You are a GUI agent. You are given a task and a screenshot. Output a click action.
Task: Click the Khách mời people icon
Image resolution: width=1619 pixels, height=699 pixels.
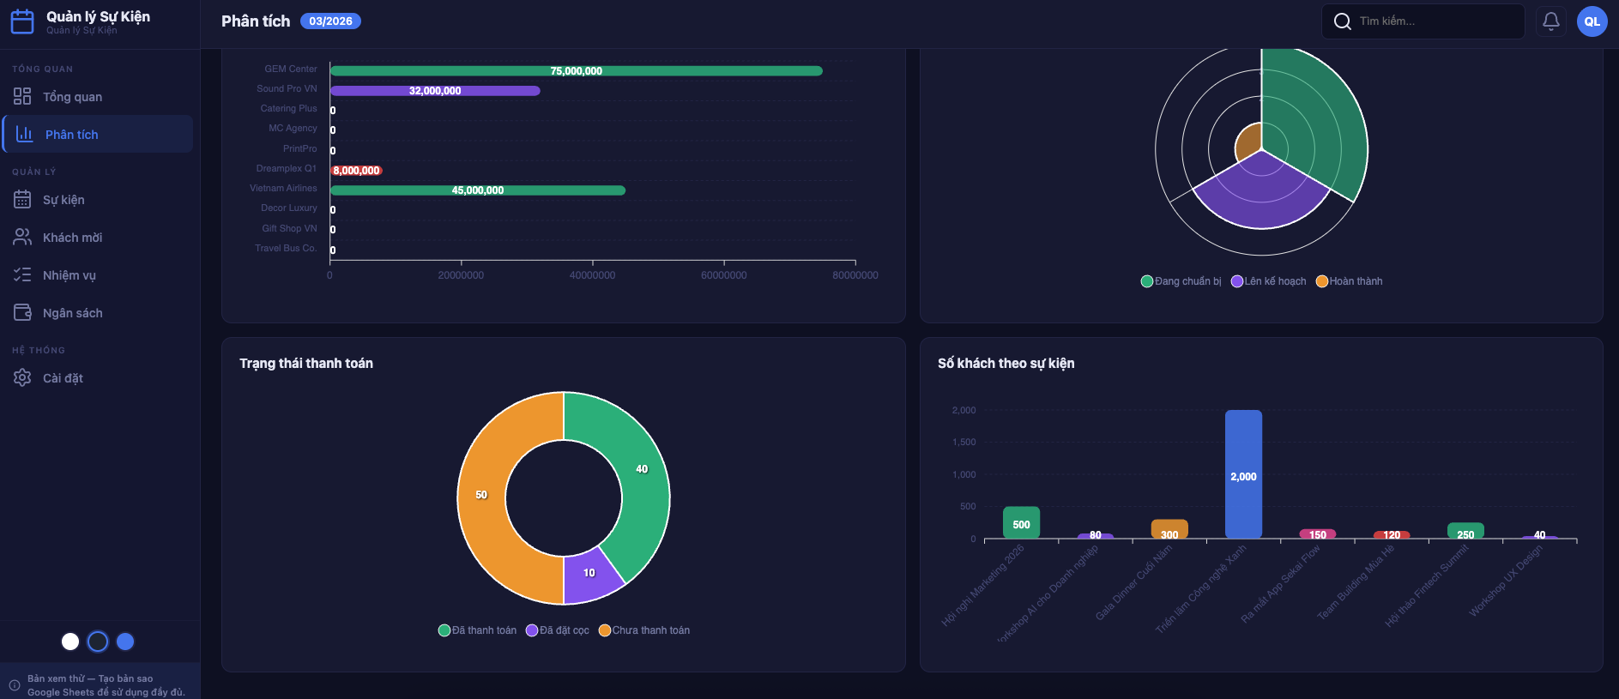point(22,238)
